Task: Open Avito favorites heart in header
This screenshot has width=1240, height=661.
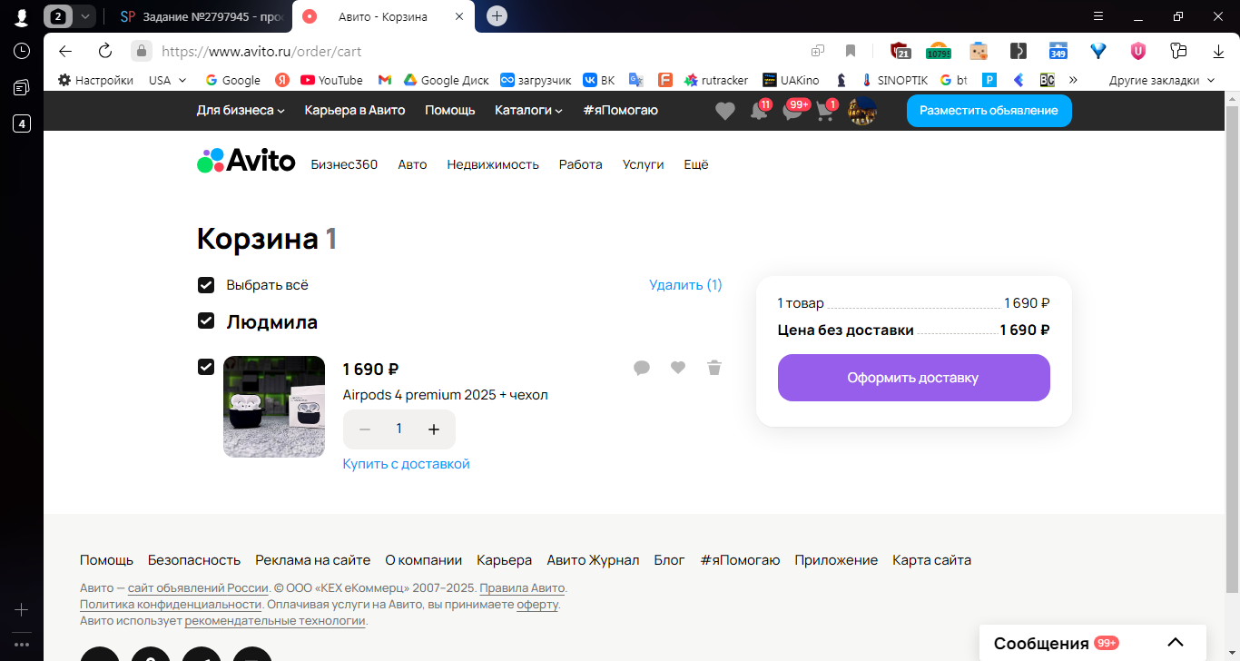Action: (x=724, y=111)
